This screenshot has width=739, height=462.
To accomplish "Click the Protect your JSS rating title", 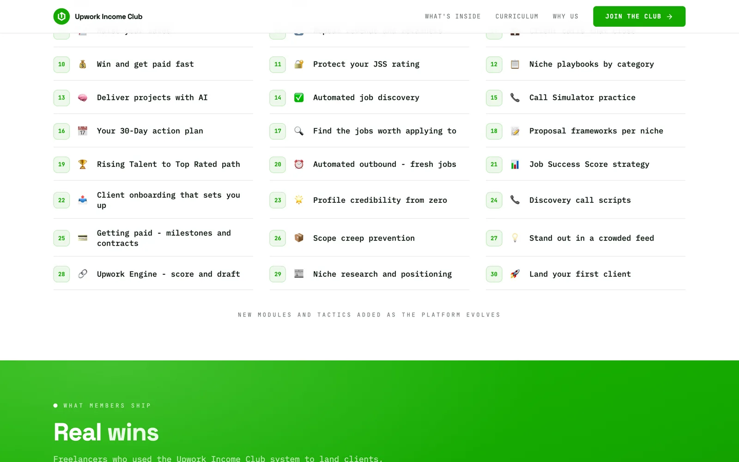I will (x=366, y=64).
